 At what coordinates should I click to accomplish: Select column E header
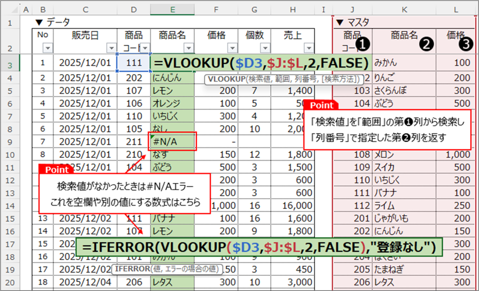tap(173, 9)
